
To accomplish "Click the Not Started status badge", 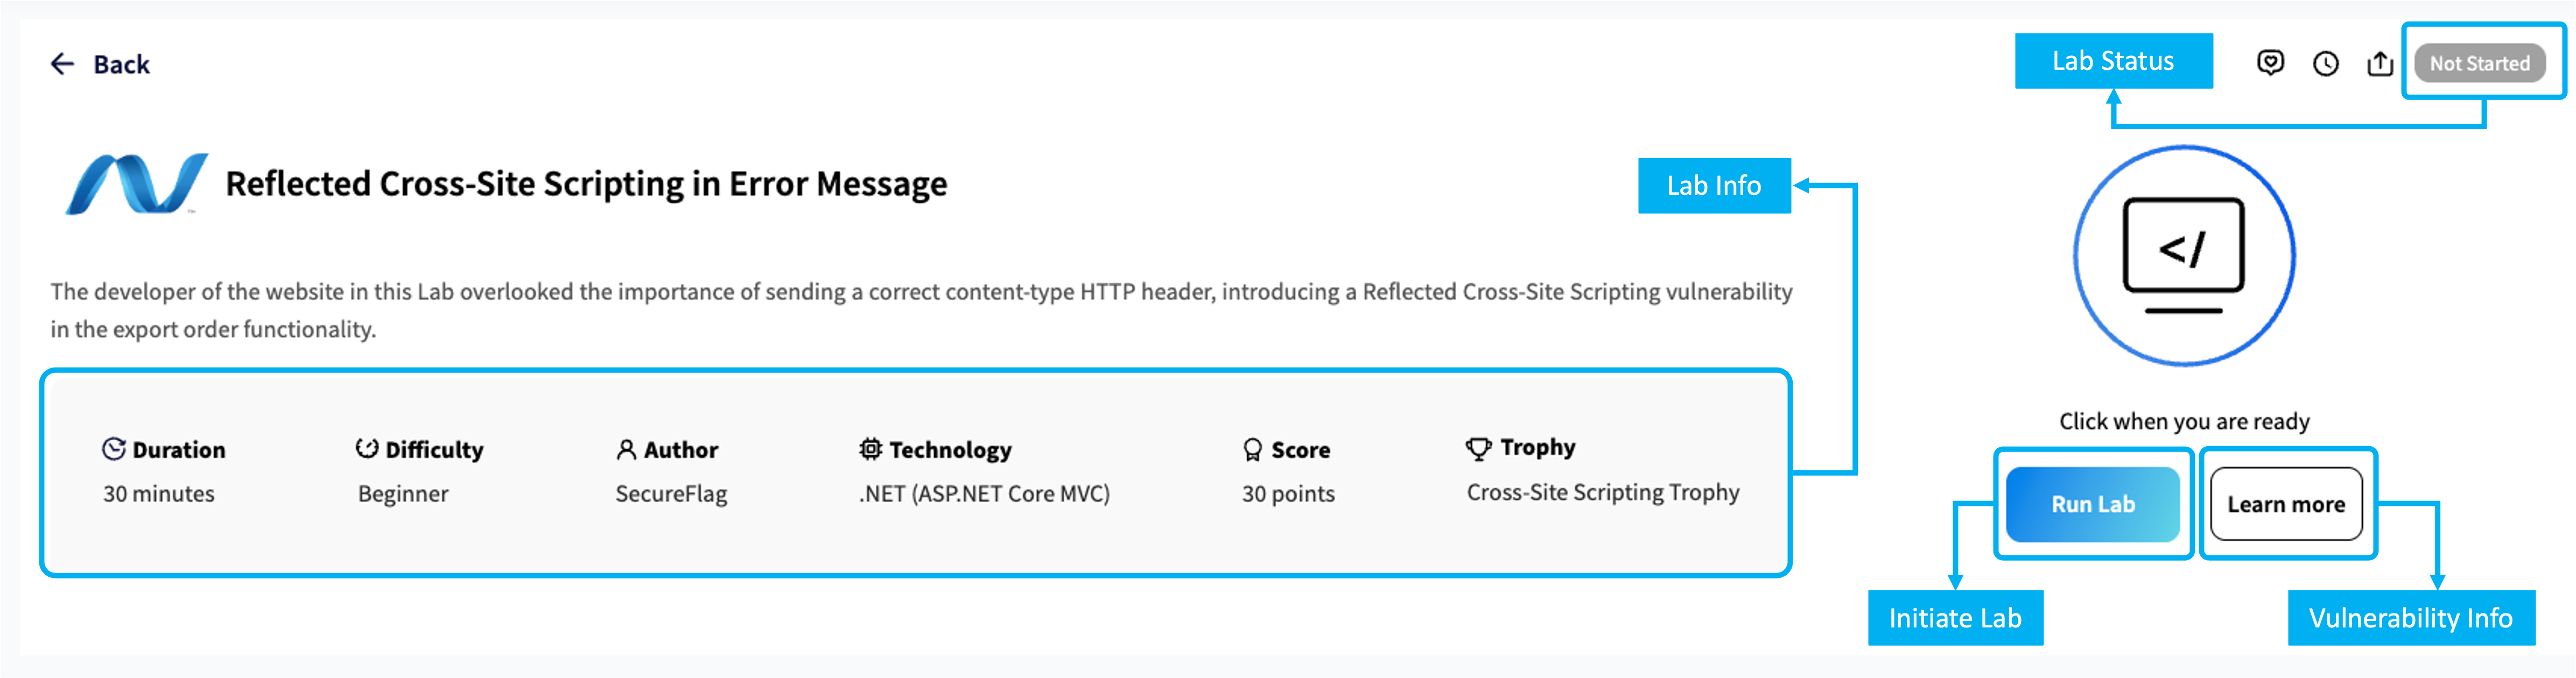I will (2479, 64).
